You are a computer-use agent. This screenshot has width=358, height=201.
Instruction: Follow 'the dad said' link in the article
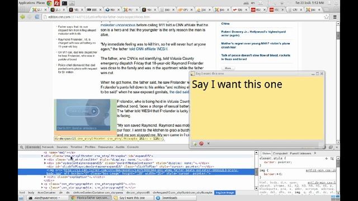click(x=179, y=92)
